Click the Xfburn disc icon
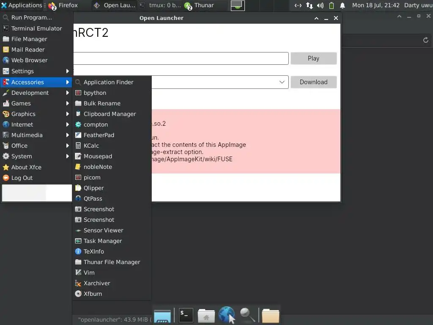Image resolution: width=433 pixels, height=325 pixels. (78, 294)
